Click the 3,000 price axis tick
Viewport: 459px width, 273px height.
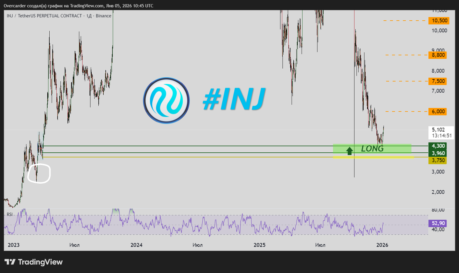pos(438,172)
